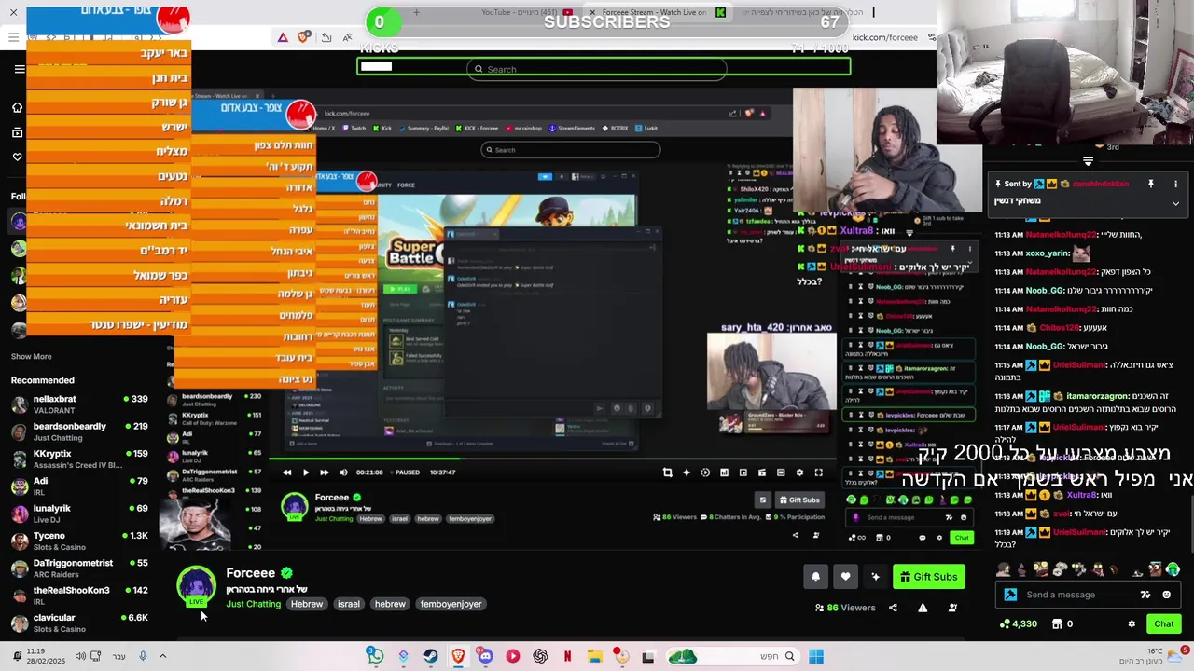
Task: Click the Brave shield icon in address bar
Action: [304, 37]
